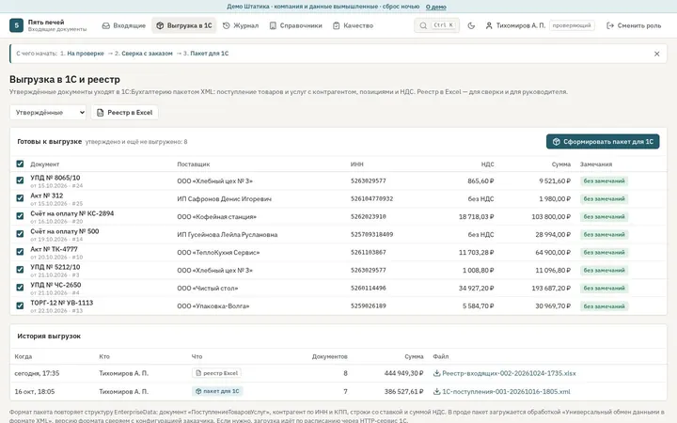Click the clipboard icon beside Качество
The width and height of the screenshot is (677, 423).
point(337,26)
